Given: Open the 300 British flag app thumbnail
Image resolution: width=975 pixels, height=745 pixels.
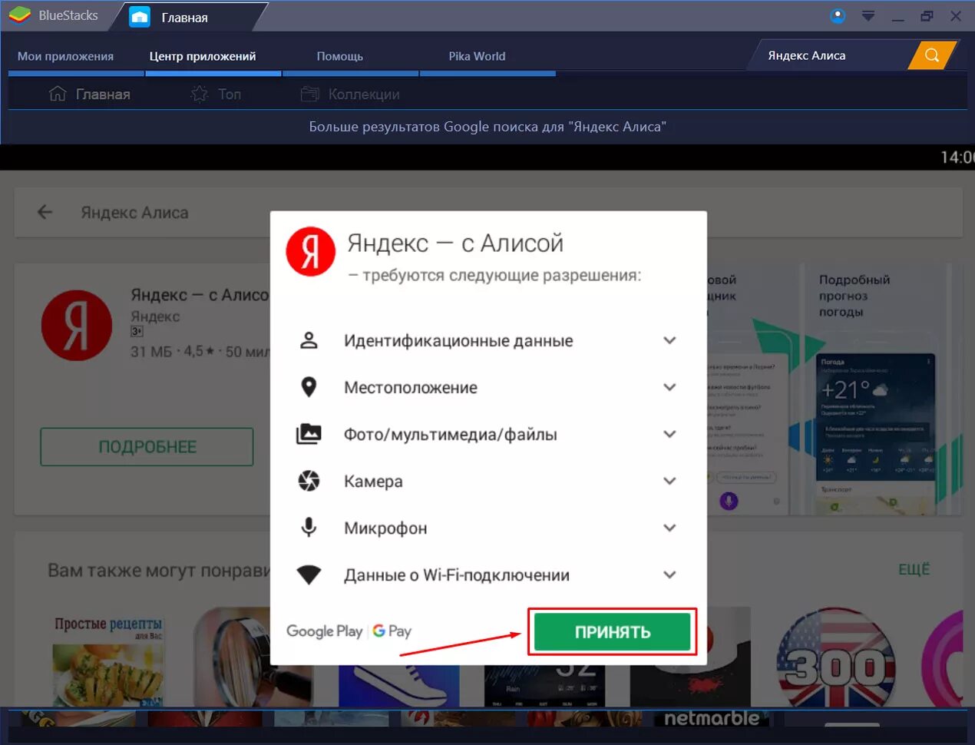Looking at the screenshot, I should (x=836, y=658).
